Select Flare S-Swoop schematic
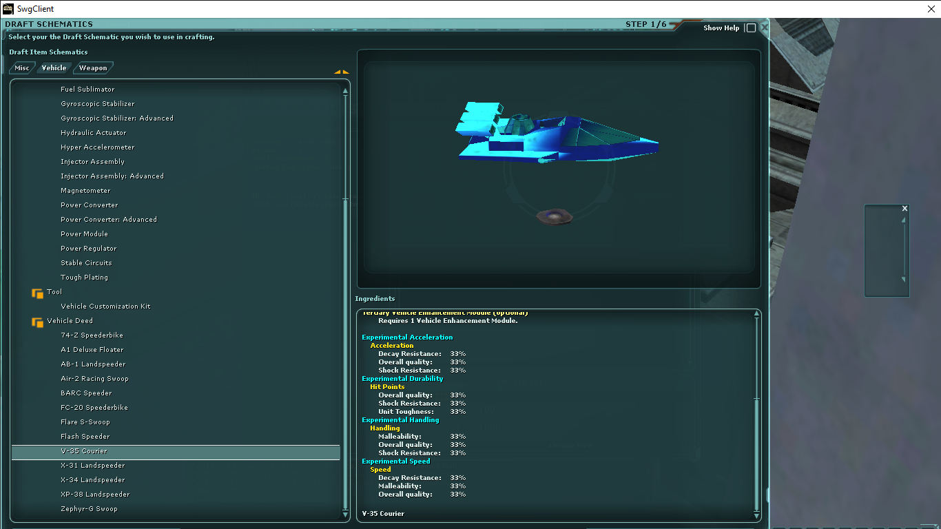Viewport: 941px width, 529px height. click(85, 422)
